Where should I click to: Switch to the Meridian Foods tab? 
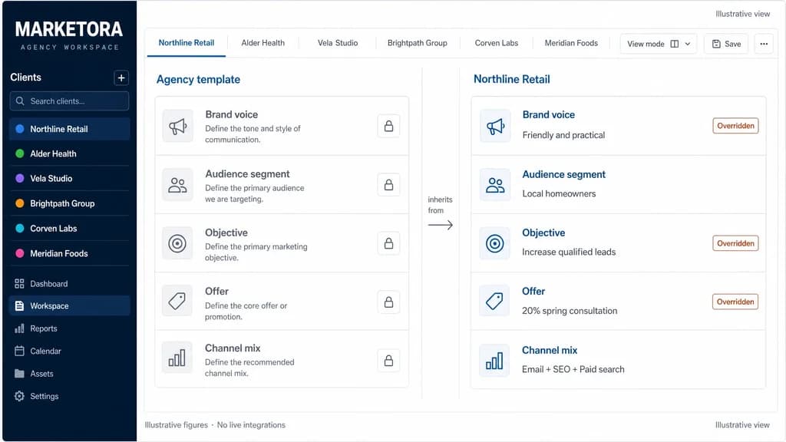coord(571,43)
